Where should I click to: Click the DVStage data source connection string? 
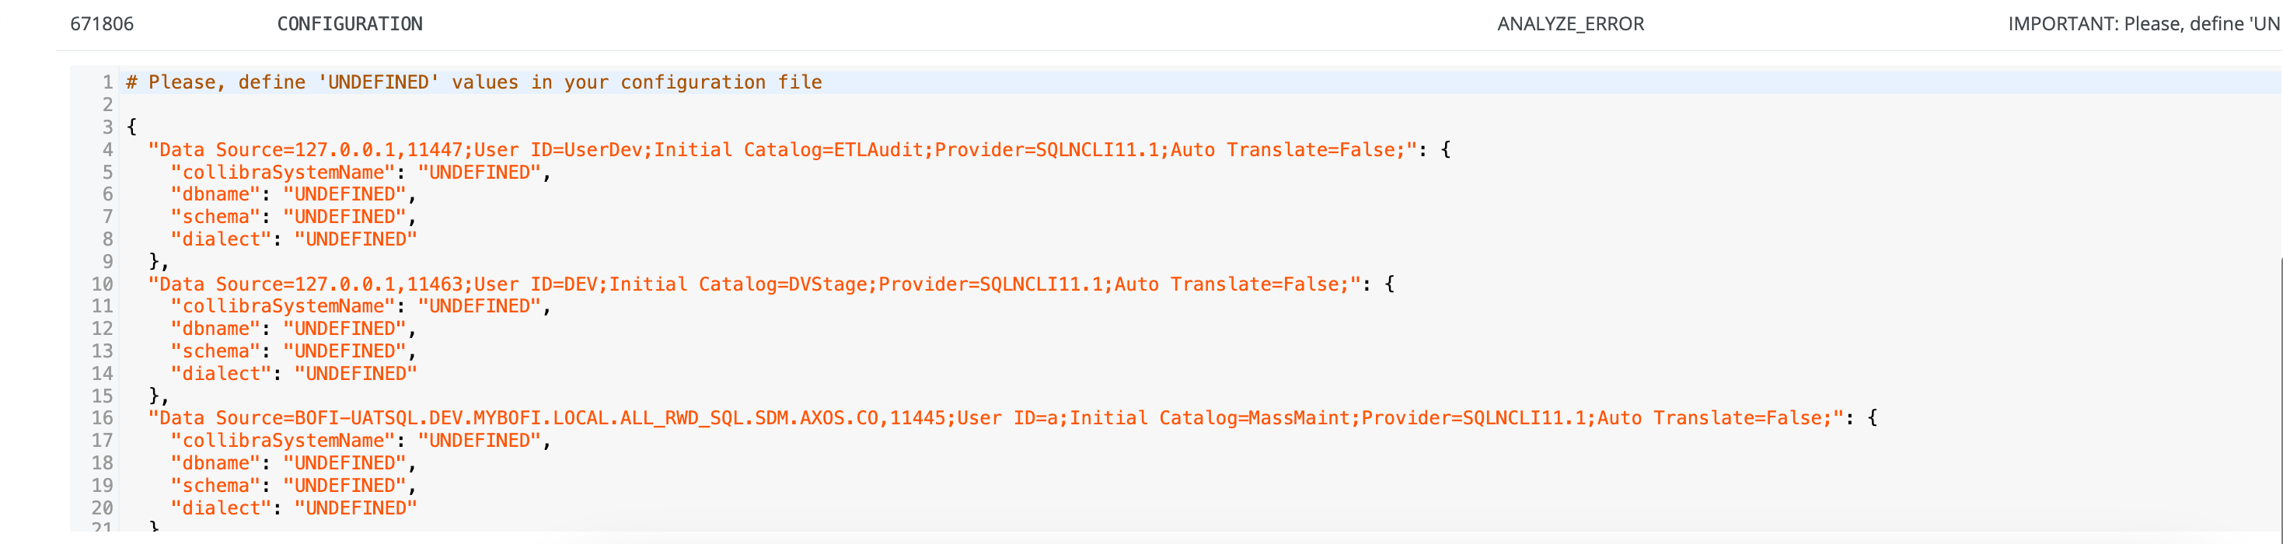(754, 284)
